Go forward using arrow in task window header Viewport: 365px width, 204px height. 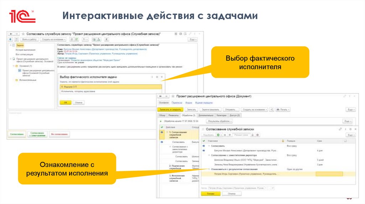pyautogui.click(x=16, y=34)
